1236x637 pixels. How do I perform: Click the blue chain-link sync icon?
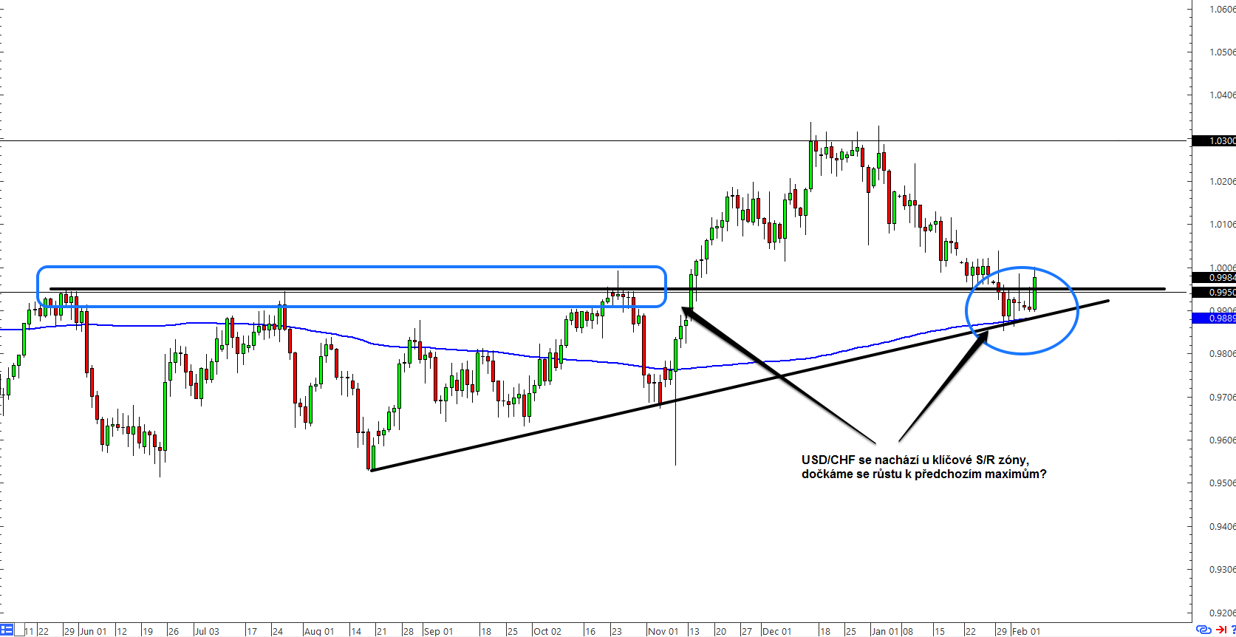(1203, 630)
